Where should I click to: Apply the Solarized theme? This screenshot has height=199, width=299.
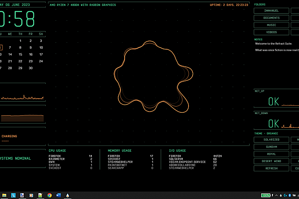tap(271, 140)
